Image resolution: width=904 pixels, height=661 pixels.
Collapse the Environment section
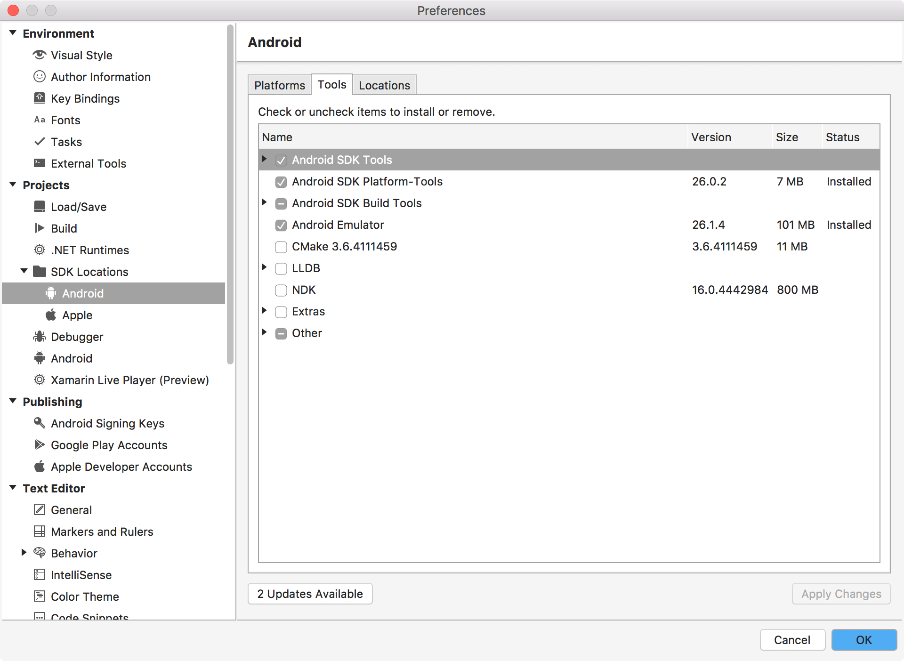click(x=13, y=33)
